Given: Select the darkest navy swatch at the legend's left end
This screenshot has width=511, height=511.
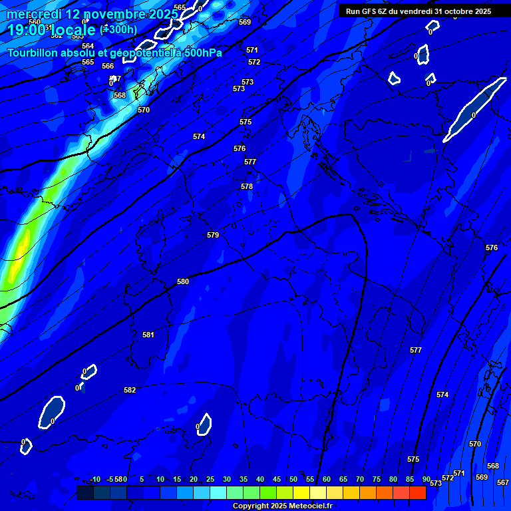Looking at the screenshot, I should tap(85, 493).
